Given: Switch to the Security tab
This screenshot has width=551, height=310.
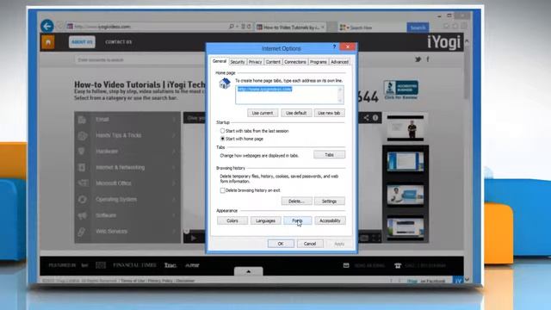Looking at the screenshot, I should (x=238, y=62).
